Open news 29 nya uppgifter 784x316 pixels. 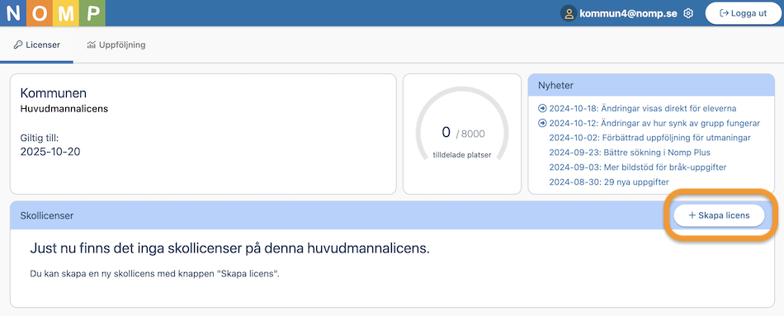click(x=609, y=182)
